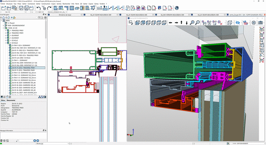
Task: Zoom out with the magnifier minus icon
Action: [197, 23]
